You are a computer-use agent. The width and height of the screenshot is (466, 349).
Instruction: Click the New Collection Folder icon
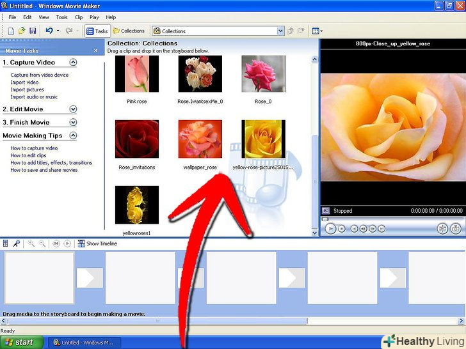tap(301, 31)
